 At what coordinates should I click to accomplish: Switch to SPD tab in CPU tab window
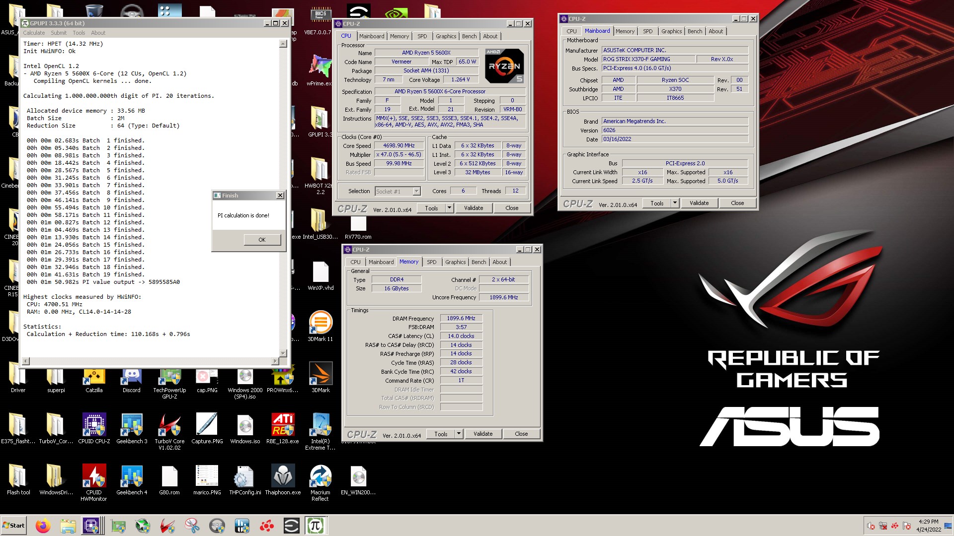[x=422, y=36]
